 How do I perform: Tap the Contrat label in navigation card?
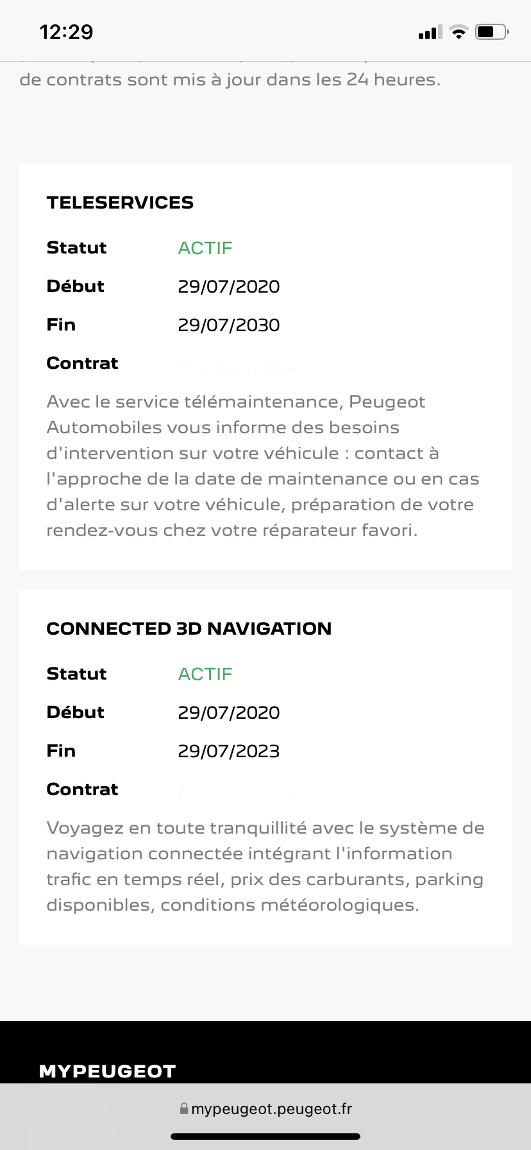click(83, 789)
